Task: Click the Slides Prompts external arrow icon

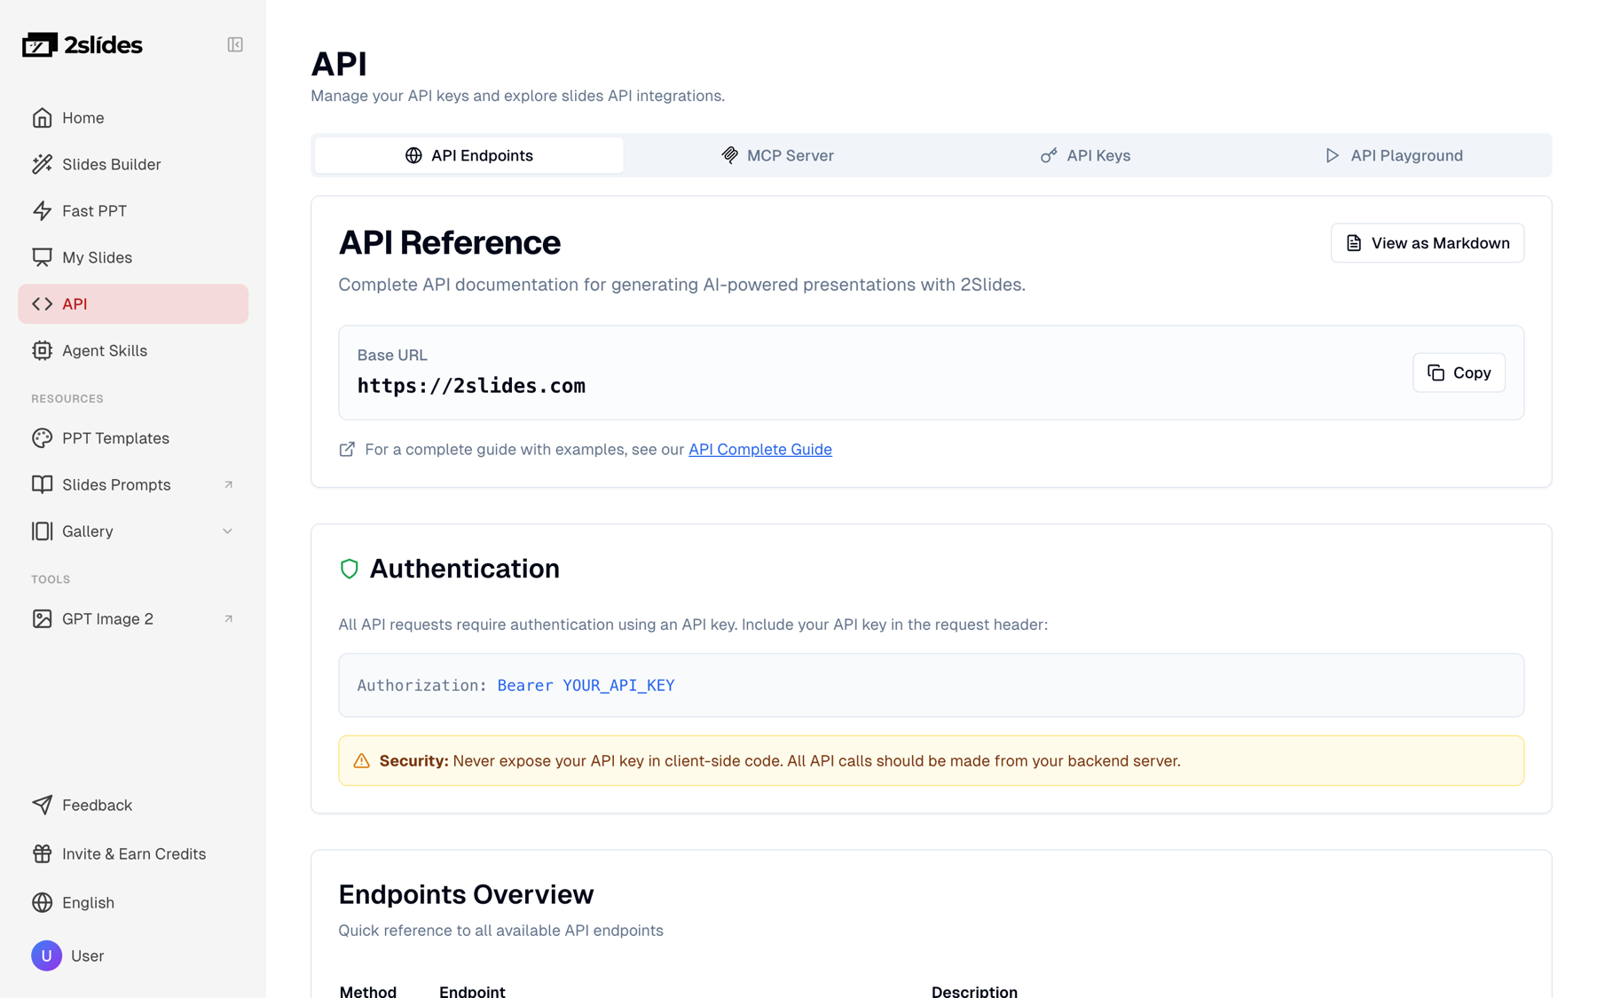Action: point(228,484)
